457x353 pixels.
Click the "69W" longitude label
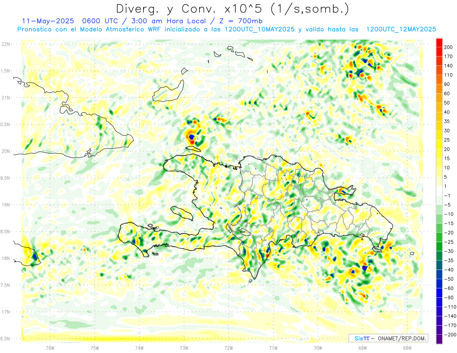point(363,348)
